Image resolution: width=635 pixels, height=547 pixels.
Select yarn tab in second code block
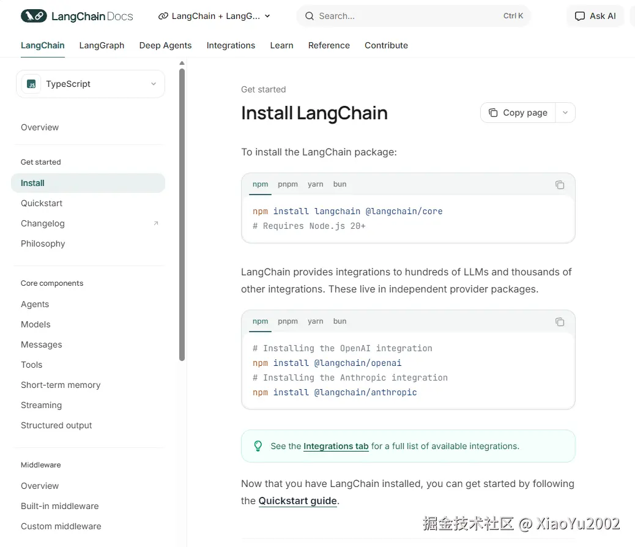coord(315,321)
